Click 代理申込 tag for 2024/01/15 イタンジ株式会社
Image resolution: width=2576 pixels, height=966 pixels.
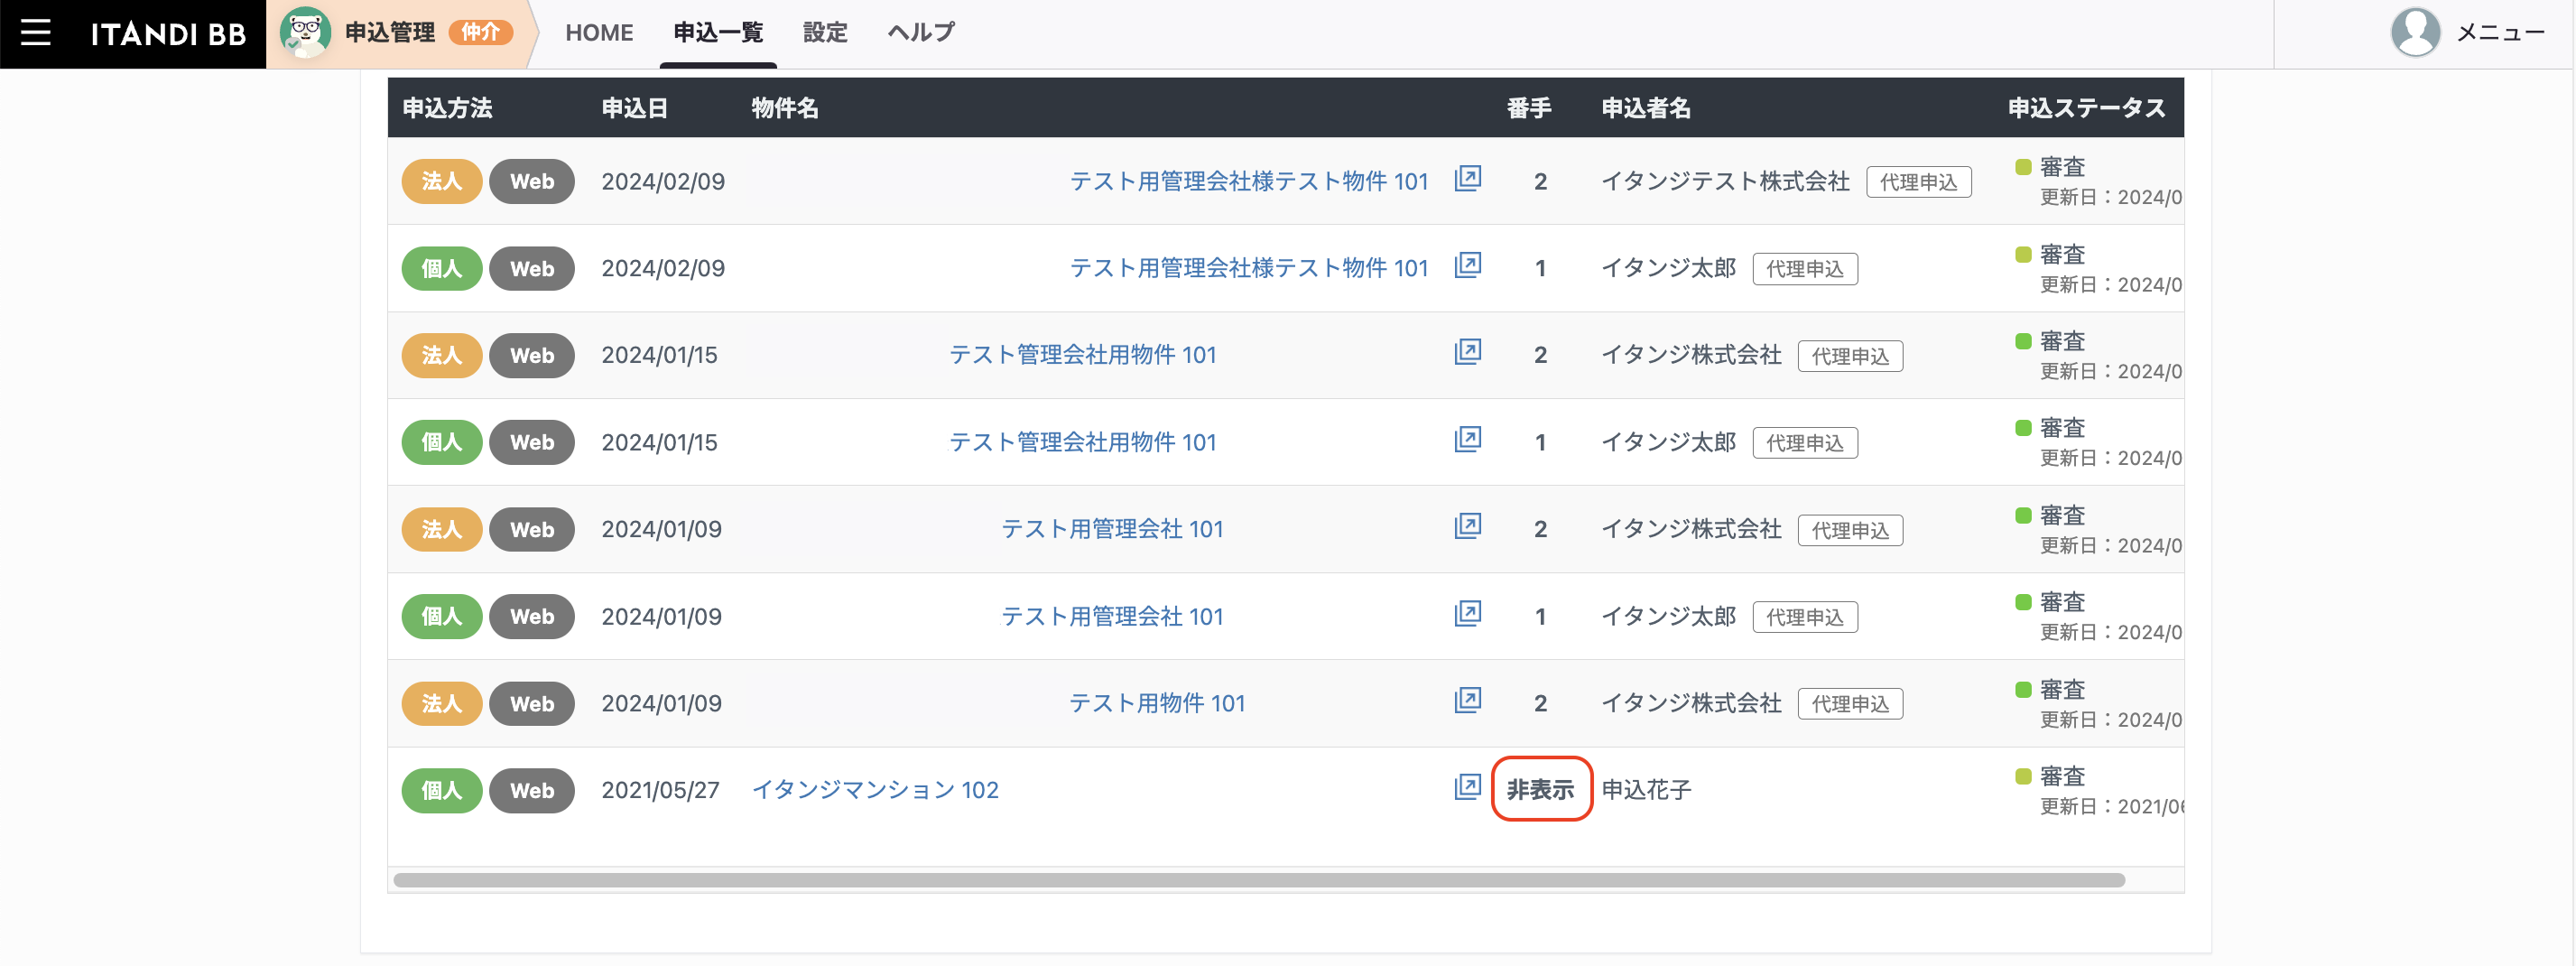click(x=1850, y=356)
